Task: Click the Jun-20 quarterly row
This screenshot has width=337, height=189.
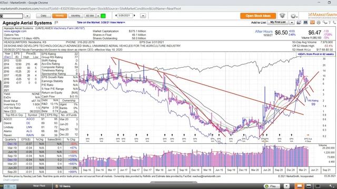Action: pyautogui.click(x=41, y=168)
